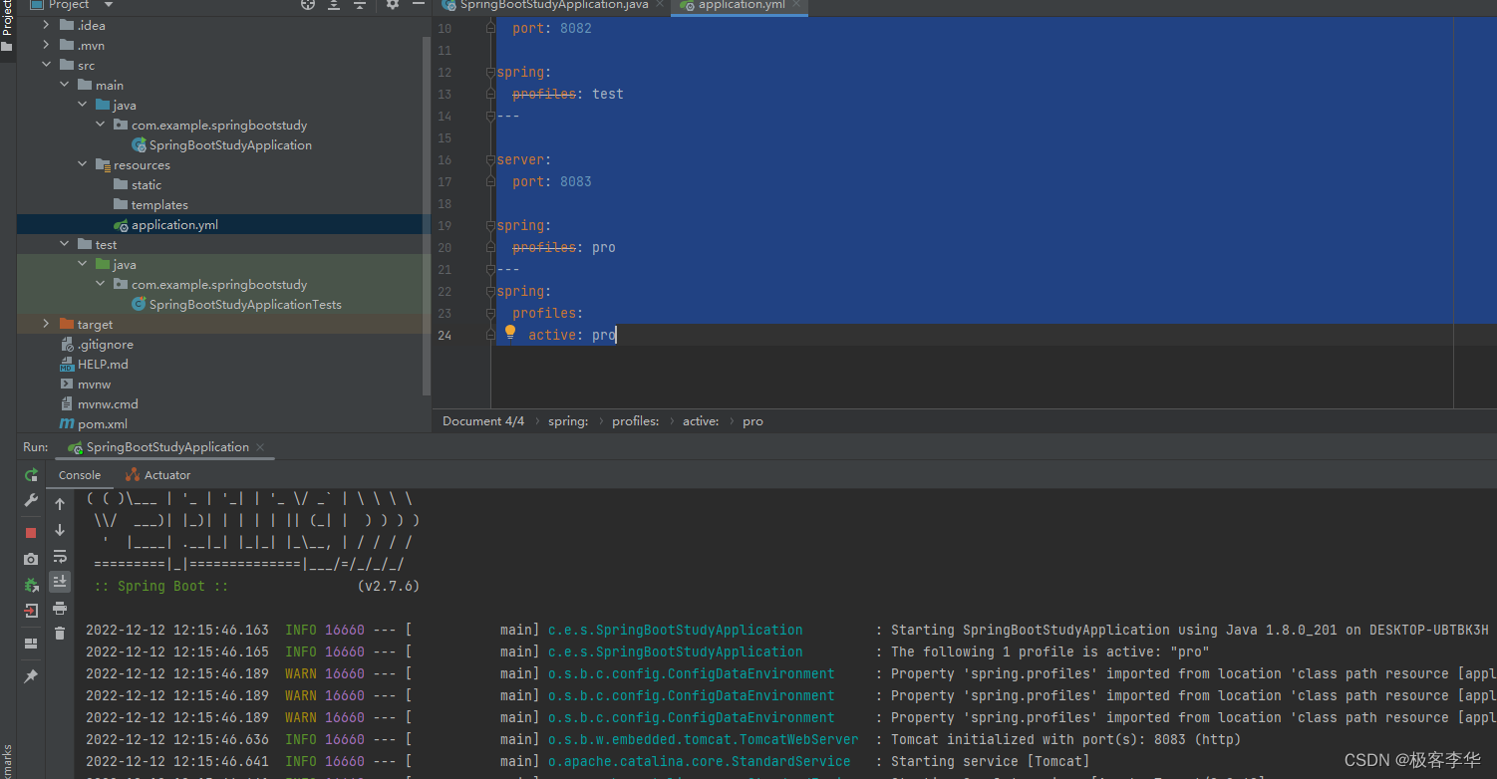Click collapse all icon in Project panel
This screenshot has width=1497, height=779.
tap(360, 5)
